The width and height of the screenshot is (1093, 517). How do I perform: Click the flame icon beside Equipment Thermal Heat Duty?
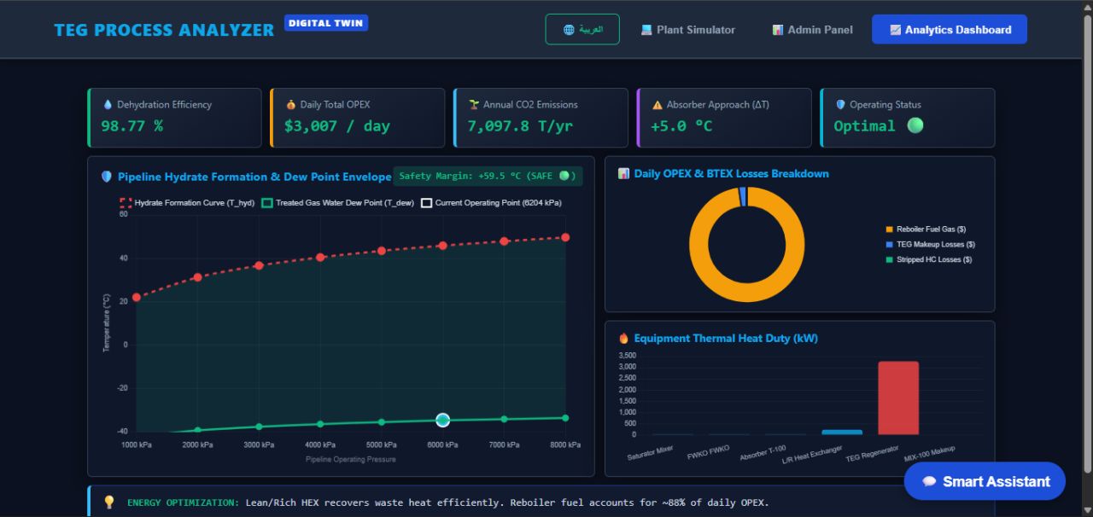pos(624,339)
